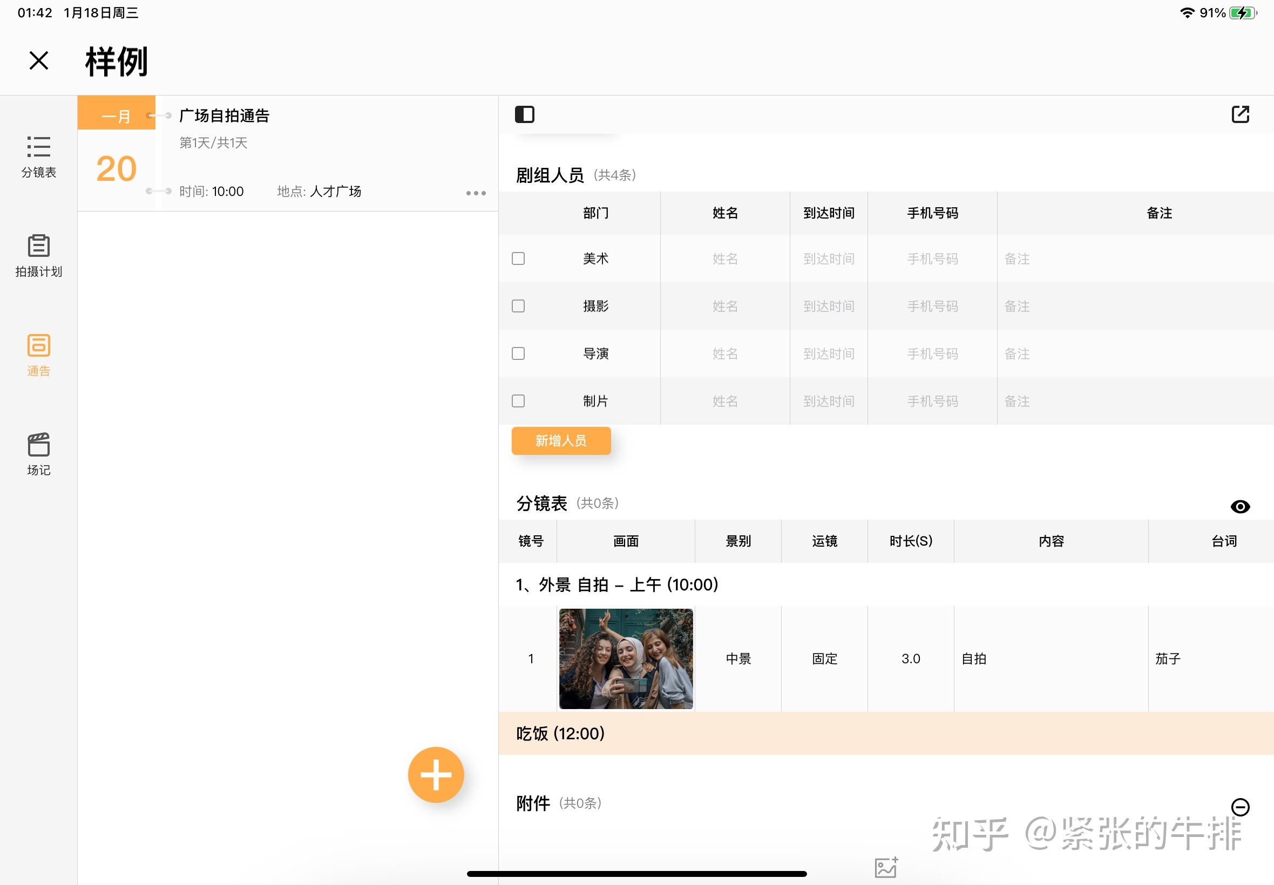1274x885 pixels.
Task: Check the 摄影 row checkbox
Action: coord(518,305)
